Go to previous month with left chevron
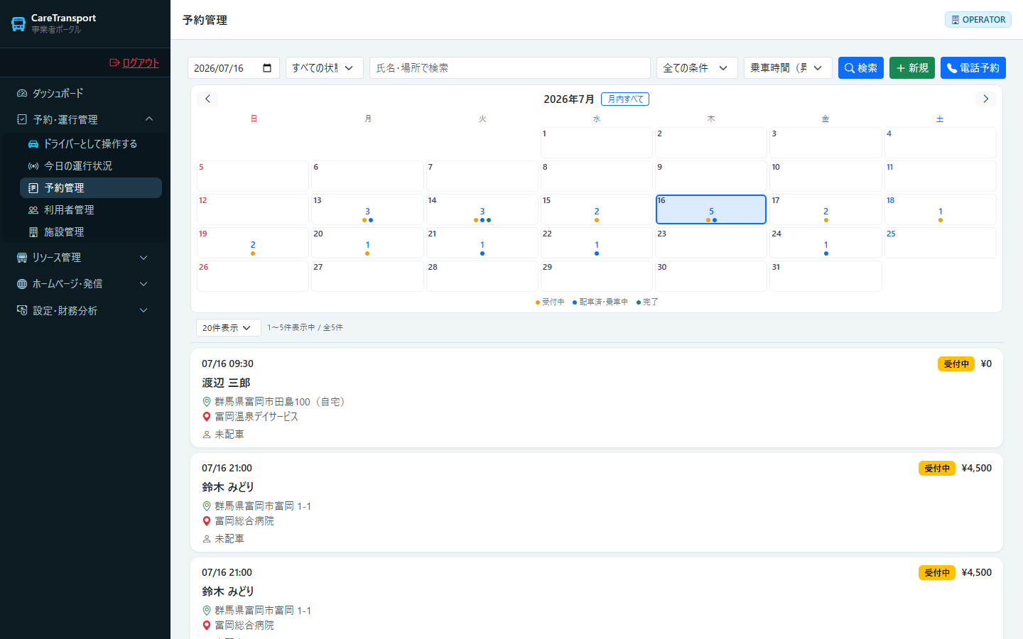1023x639 pixels. pyautogui.click(x=207, y=99)
